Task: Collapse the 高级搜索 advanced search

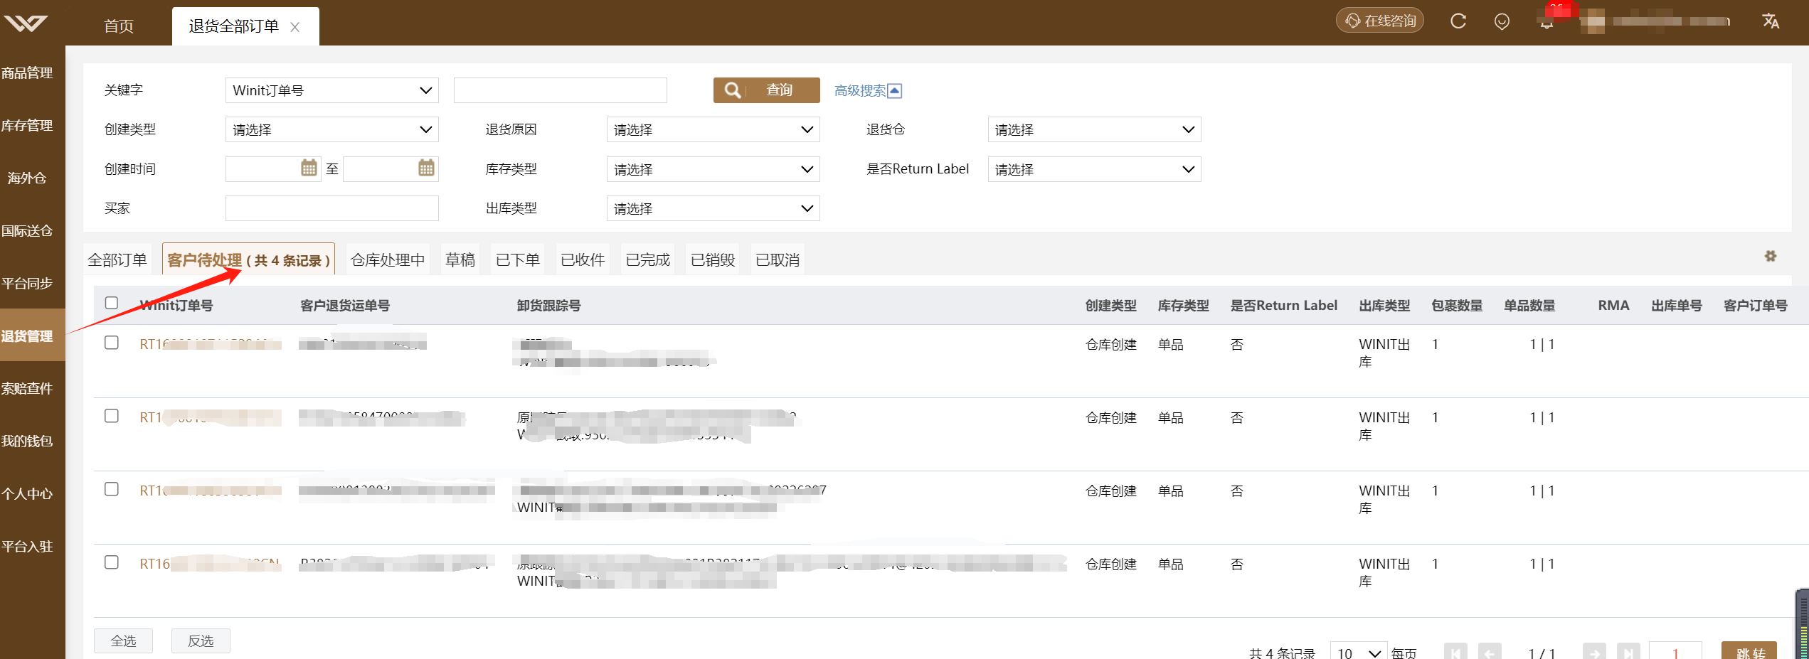Action: click(x=868, y=91)
